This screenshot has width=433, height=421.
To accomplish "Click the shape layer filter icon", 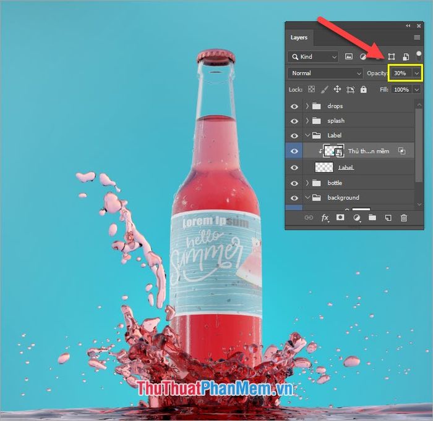I will [x=392, y=57].
